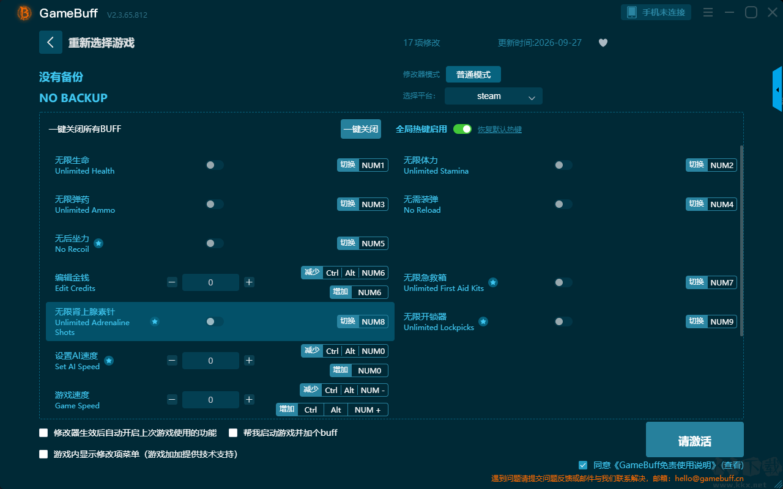Click the 手机未连接 phone status button
This screenshot has height=489, width=783.
point(656,12)
